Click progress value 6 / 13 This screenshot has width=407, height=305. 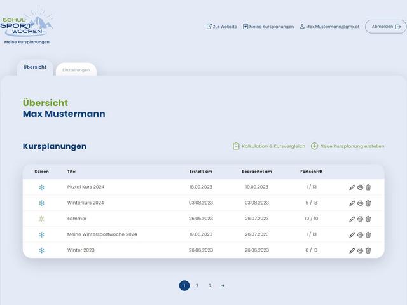pyautogui.click(x=312, y=203)
